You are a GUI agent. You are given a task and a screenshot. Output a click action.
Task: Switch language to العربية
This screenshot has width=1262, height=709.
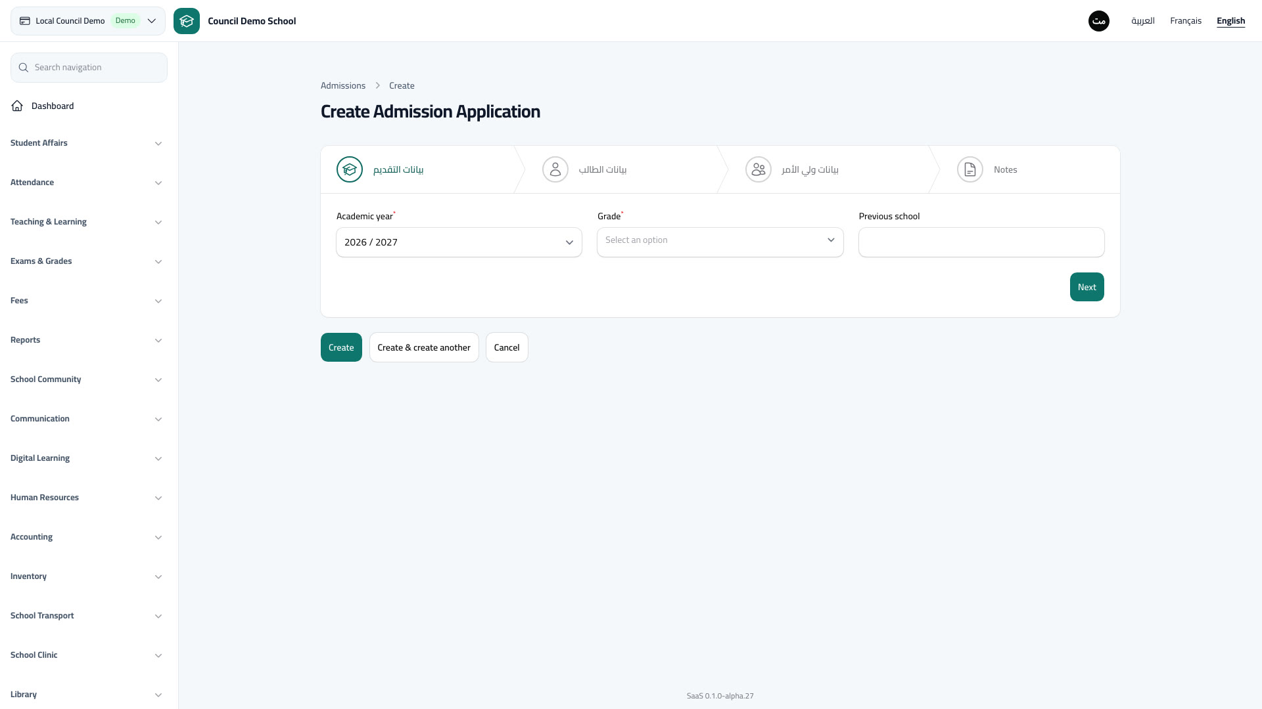pos(1143,21)
